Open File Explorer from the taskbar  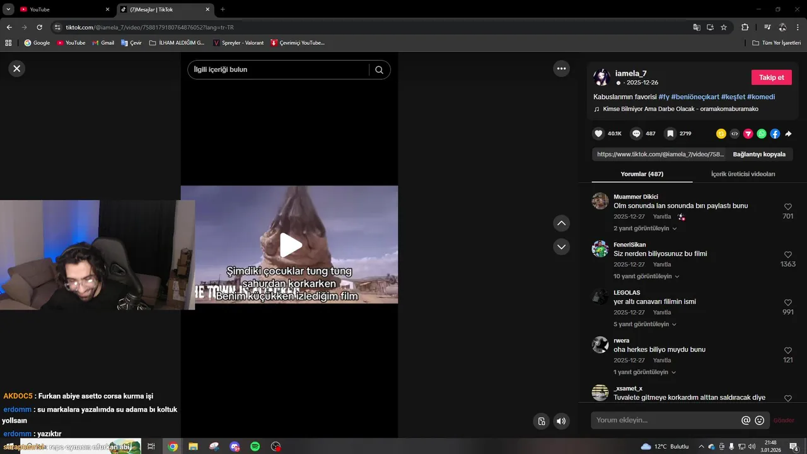click(x=194, y=446)
